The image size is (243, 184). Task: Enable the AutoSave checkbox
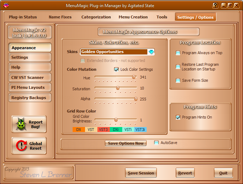(156, 143)
